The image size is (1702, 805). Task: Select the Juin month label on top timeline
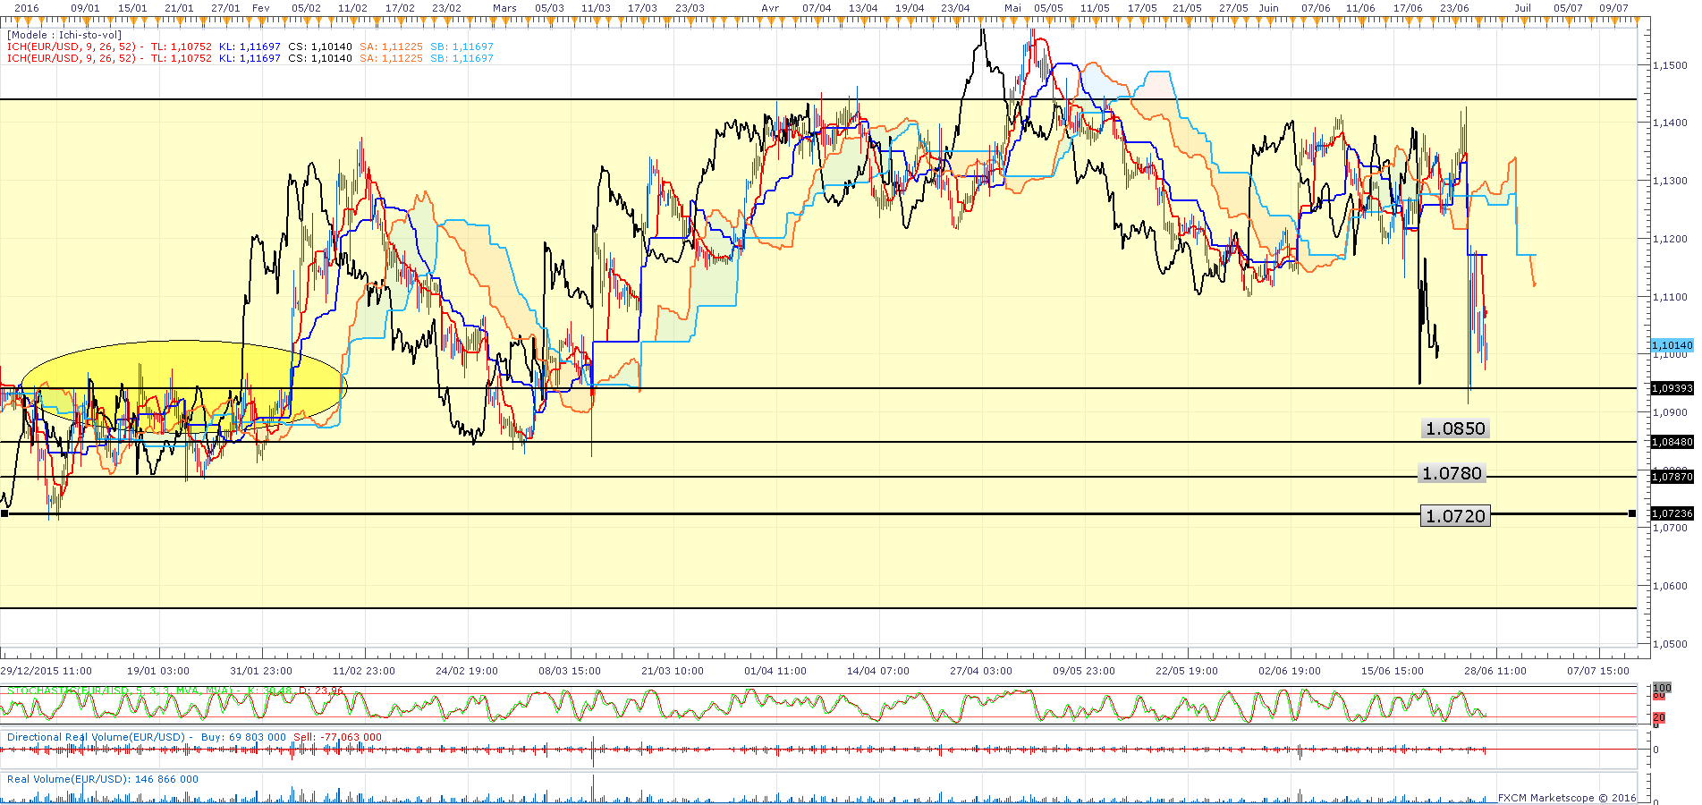pyautogui.click(x=1268, y=8)
